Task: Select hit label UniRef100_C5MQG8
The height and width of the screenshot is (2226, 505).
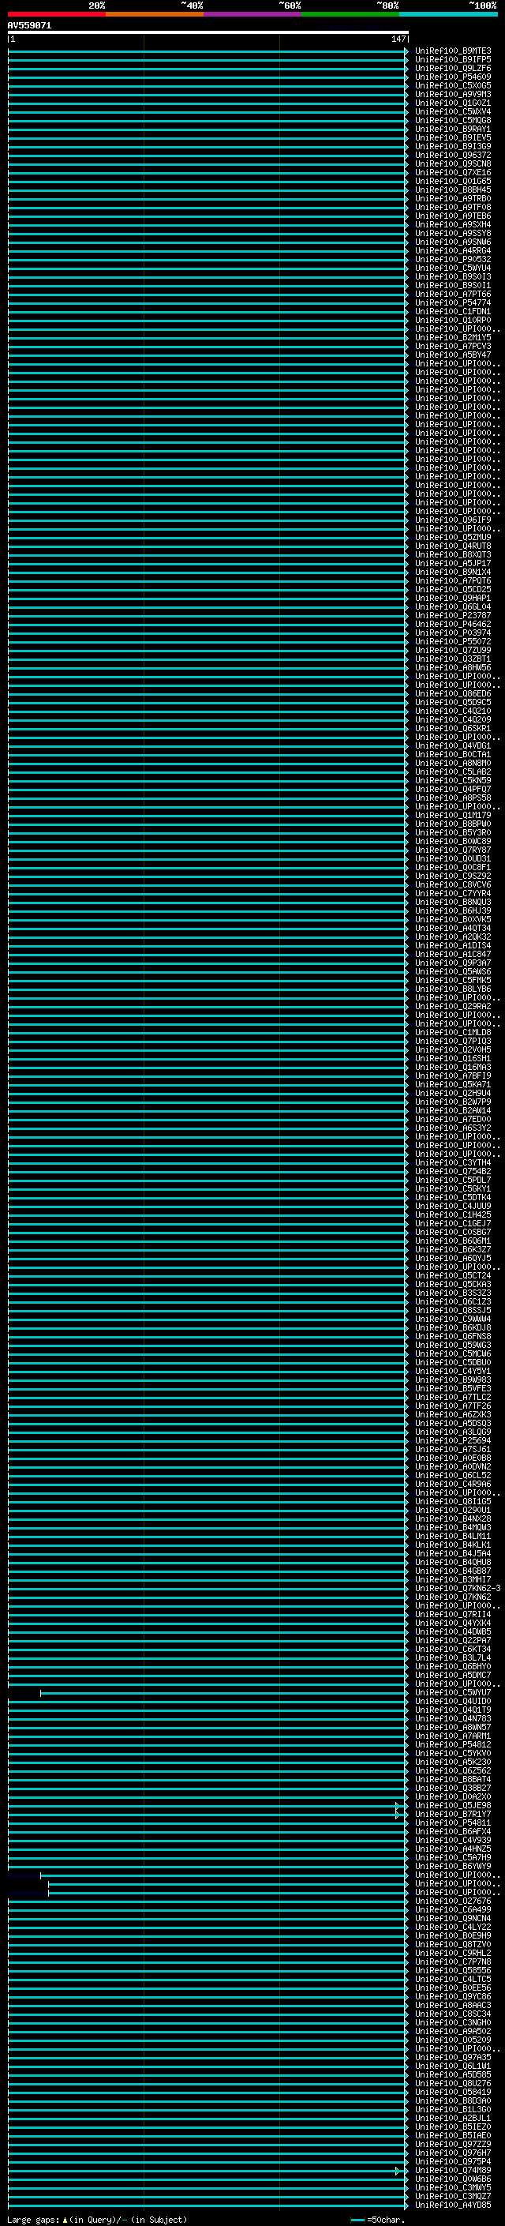Action: (453, 120)
